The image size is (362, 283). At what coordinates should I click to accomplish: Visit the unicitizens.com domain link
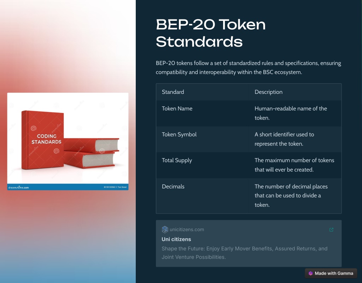187,229
